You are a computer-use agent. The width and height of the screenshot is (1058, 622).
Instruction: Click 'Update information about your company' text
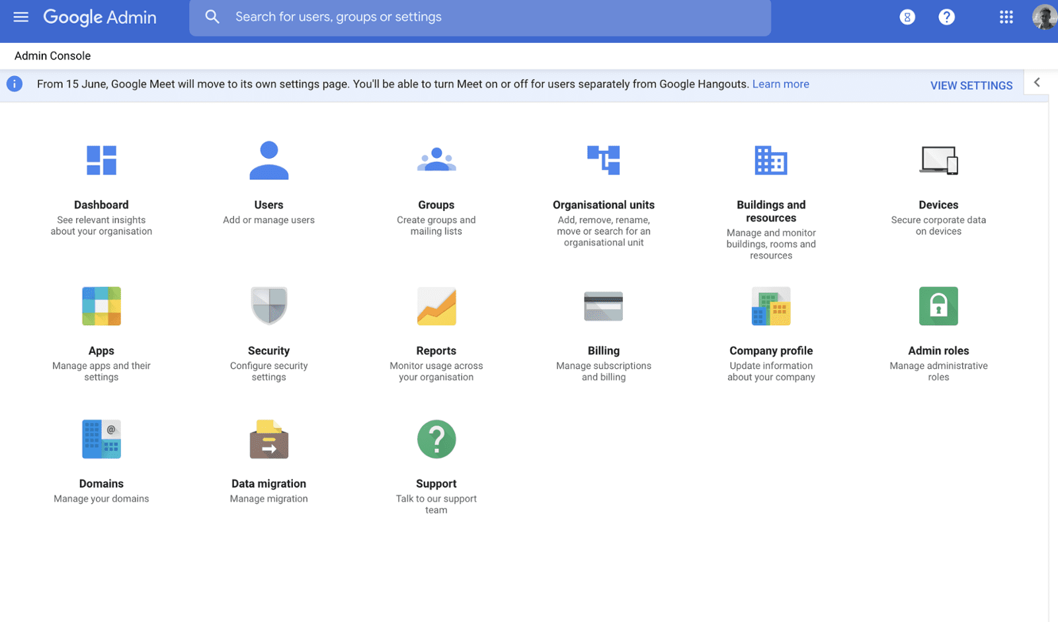point(771,371)
